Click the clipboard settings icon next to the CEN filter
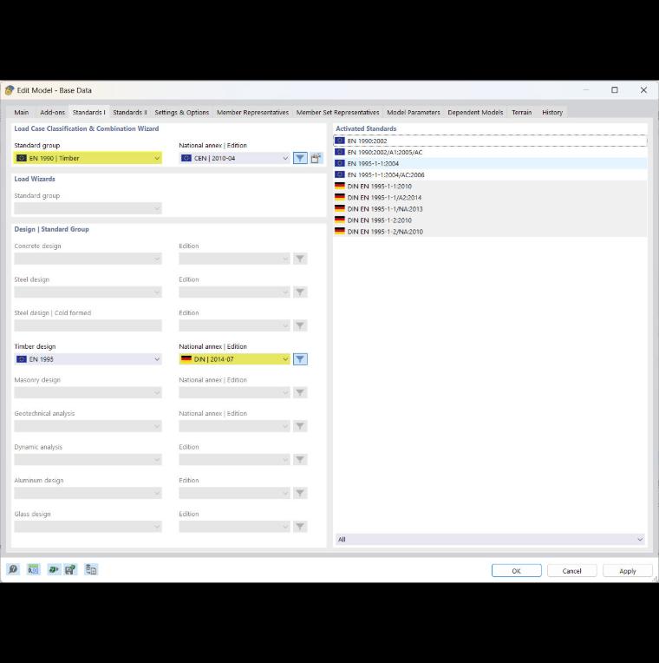The image size is (659, 663). pyautogui.click(x=316, y=158)
